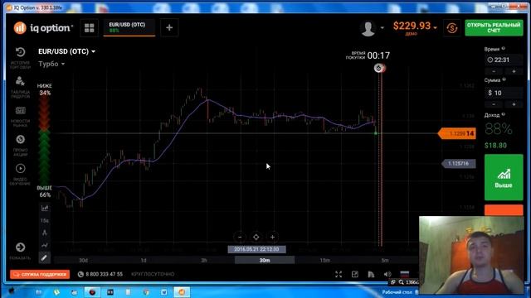This screenshot has width=531, height=298.
Task: Expand the Турбо option type dropdown
Action: (51, 64)
